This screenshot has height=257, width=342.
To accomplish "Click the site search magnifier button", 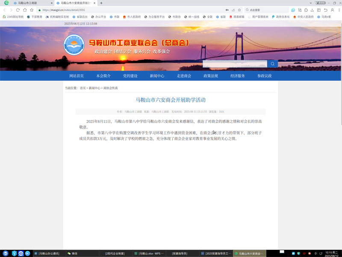I will [272, 64].
